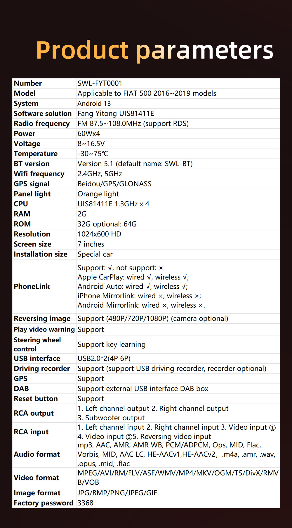Click the 1024x600 HD resolution value
292x528 pixels.
99,234
